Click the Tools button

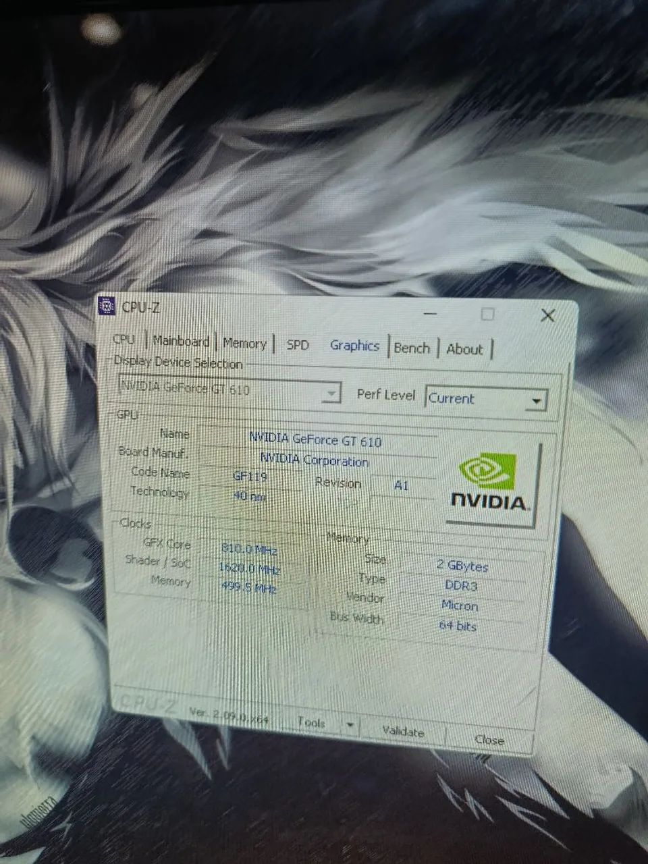pos(312,723)
